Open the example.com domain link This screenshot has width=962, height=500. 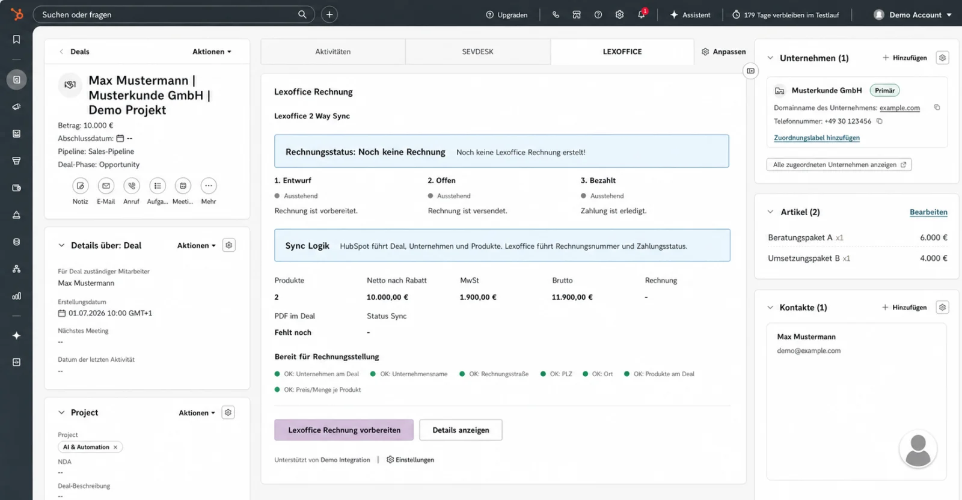tap(899, 108)
